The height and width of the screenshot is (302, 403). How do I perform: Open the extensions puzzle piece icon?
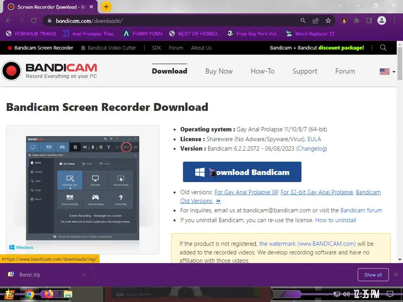[x=357, y=20]
